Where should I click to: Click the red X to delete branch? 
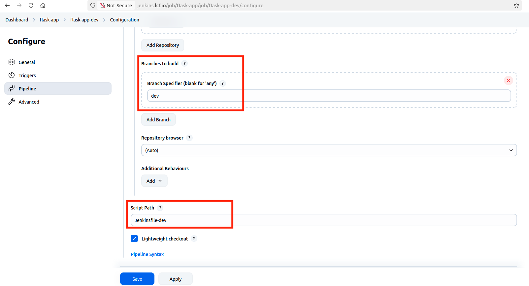(x=508, y=80)
